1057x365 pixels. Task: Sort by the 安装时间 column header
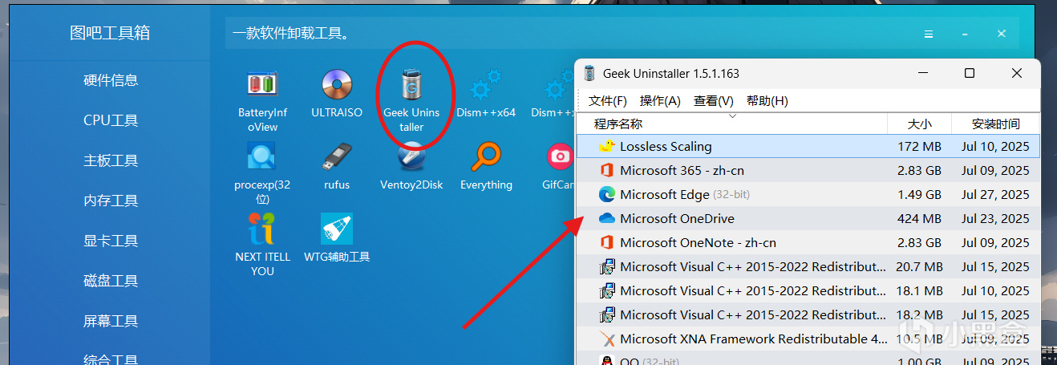coord(995,124)
